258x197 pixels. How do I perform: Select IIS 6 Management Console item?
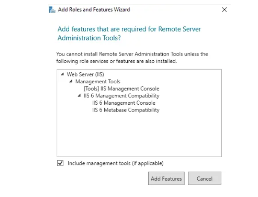point(124,103)
